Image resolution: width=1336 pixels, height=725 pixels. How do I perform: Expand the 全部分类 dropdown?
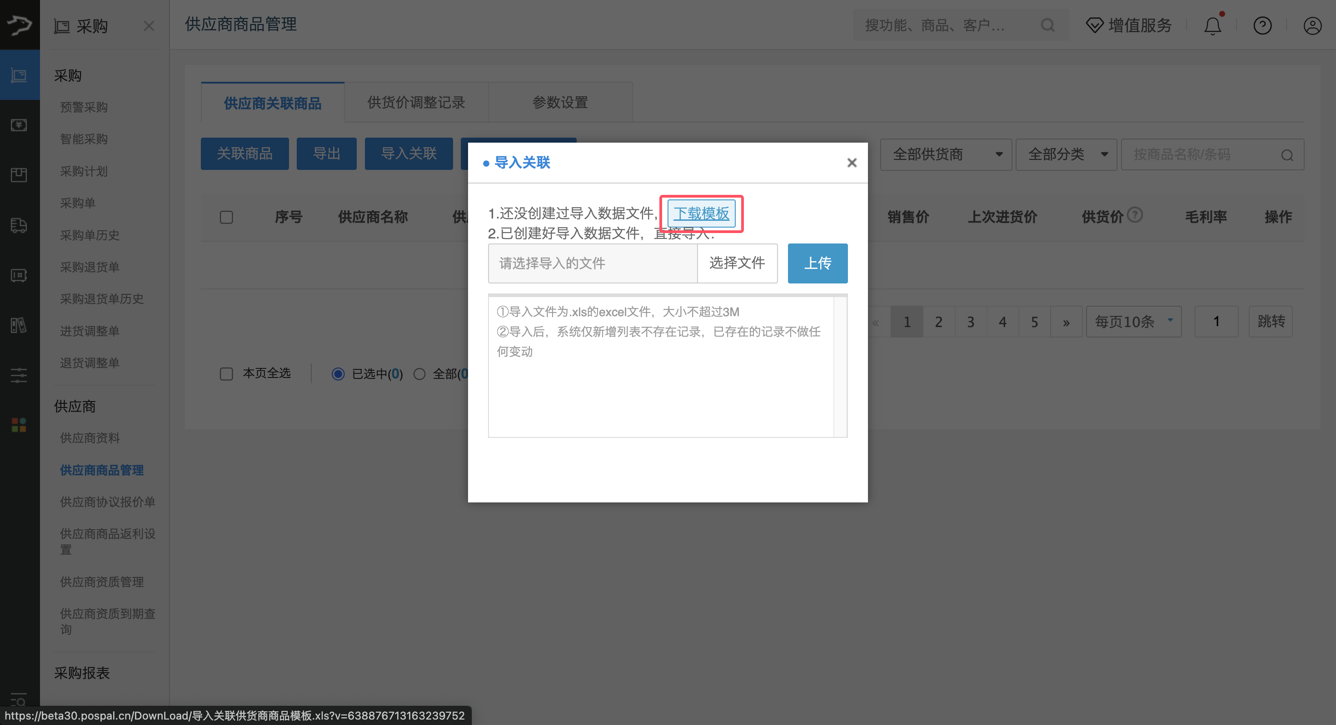pos(1066,154)
